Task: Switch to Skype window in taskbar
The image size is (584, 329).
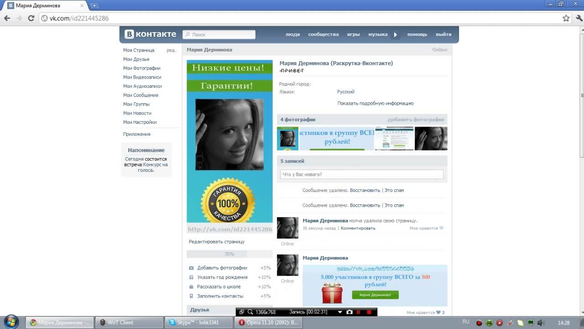Action: coord(199,323)
